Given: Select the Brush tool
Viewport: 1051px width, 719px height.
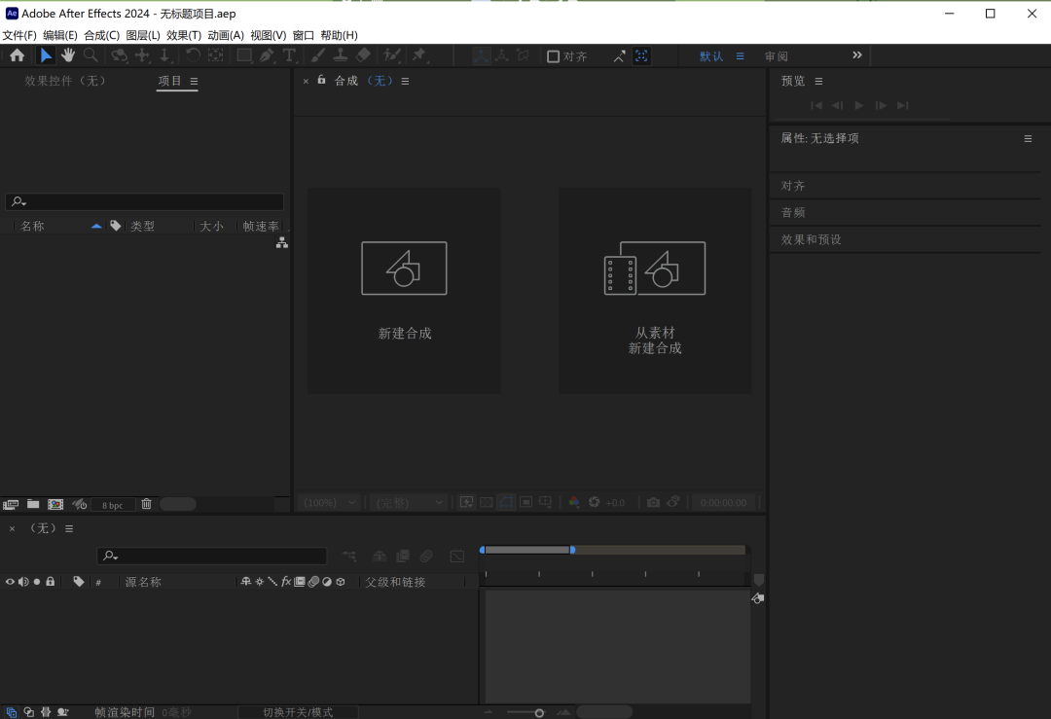Looking at the screenshot, I should click(318, 55).
